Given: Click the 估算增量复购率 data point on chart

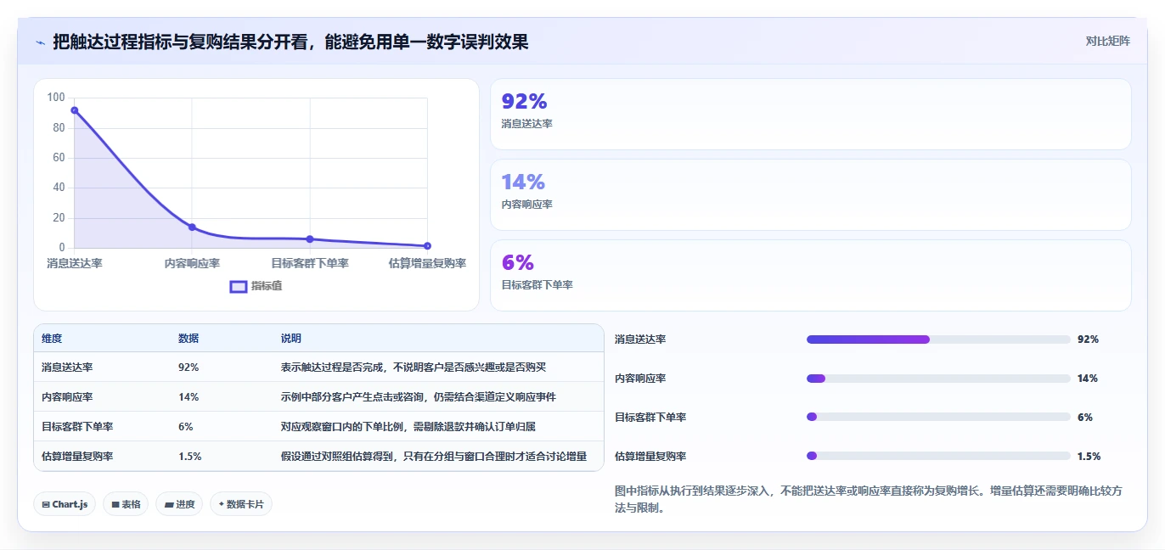Looking at the screenshot, I should pos(427,246).
